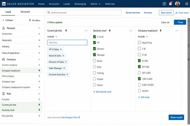The width and height of the screenshot is (190, 126).
Task: Open the three-dot menu for Current job title
Action: [86, 31]
